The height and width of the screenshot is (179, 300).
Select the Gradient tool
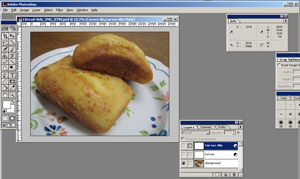coord(12,81)
